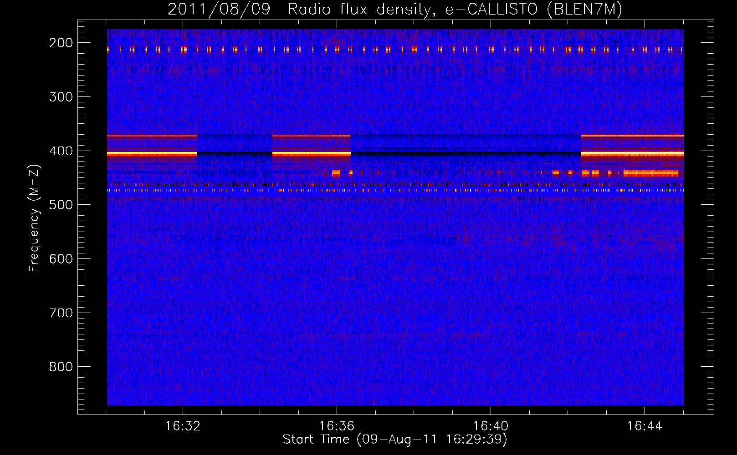This screenshot has width=737, height=455.
Task: Click the 600 frequency tick label
Action: 61,259
